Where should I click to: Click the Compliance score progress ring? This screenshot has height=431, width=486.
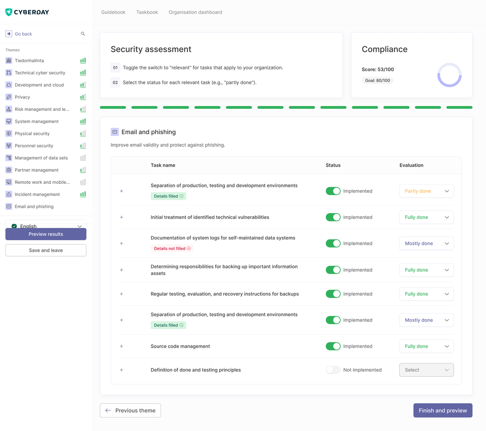[x=449, y=75]
